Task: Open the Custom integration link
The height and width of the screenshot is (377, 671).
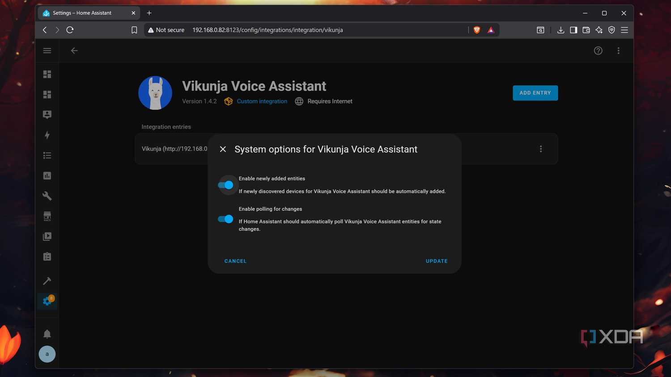Action: click(262, 101)
